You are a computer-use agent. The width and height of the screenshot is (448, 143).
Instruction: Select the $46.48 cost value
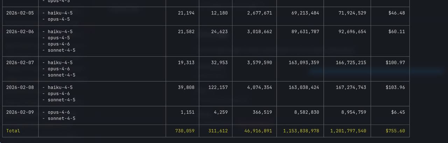click(x=397, y=13)
